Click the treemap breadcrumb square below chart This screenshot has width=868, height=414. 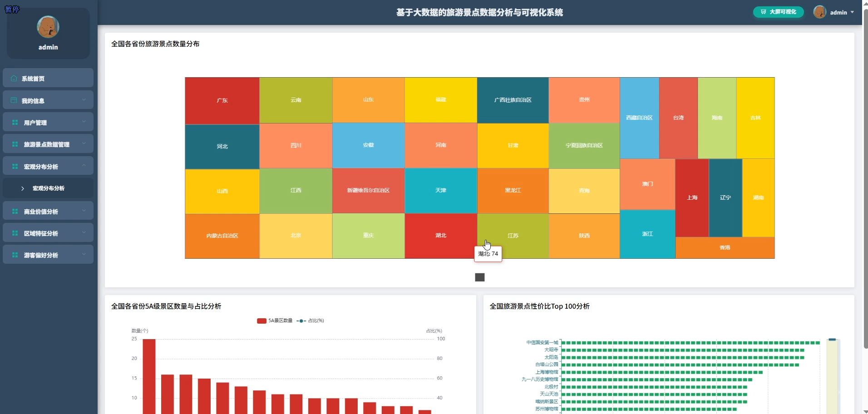[x=480, y=277]
